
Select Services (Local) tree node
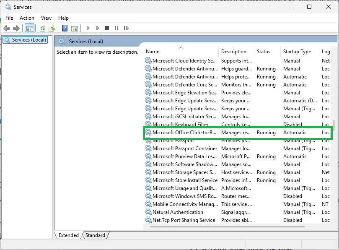coord(25,40)
